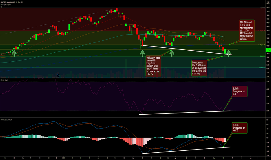Click the 0.236 fib level label
The width and height of the screenshot is (271, 160).
[x=262, y=31]
